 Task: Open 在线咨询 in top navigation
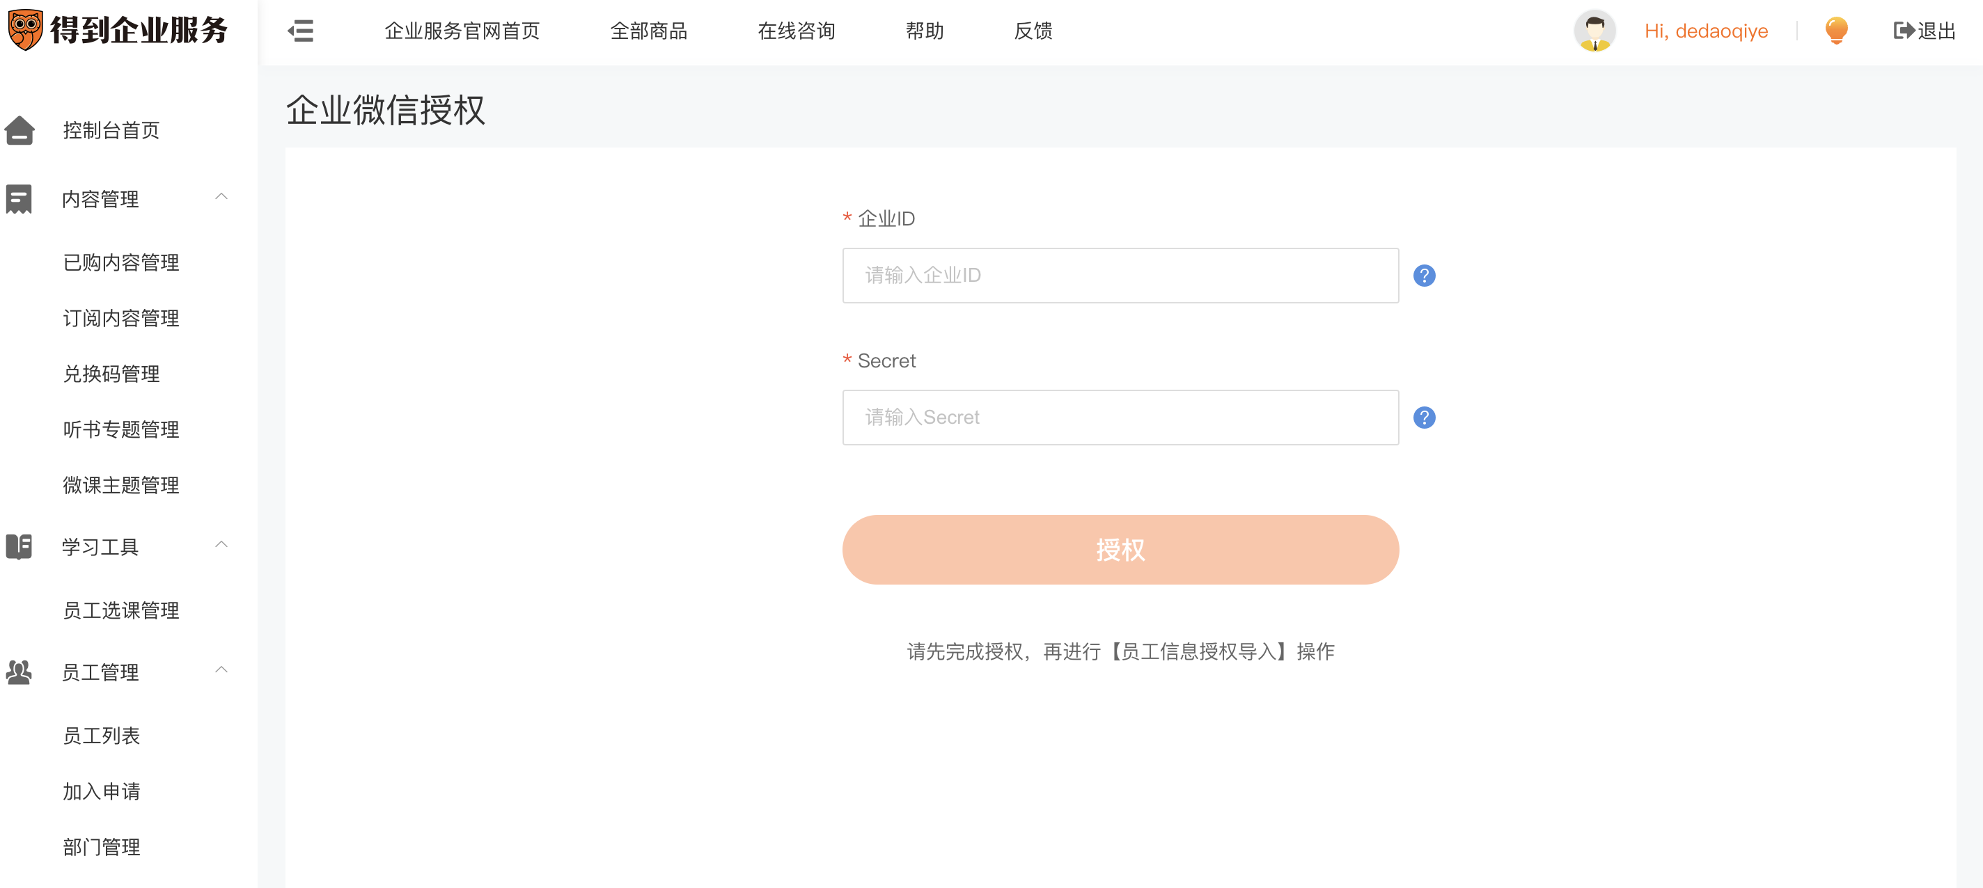point(796,31)
